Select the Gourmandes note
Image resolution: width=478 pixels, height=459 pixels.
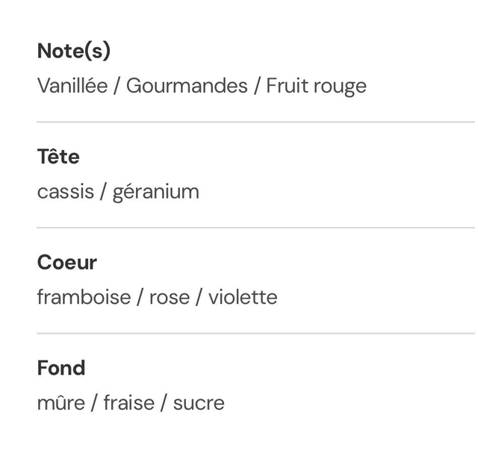[187, 86]
